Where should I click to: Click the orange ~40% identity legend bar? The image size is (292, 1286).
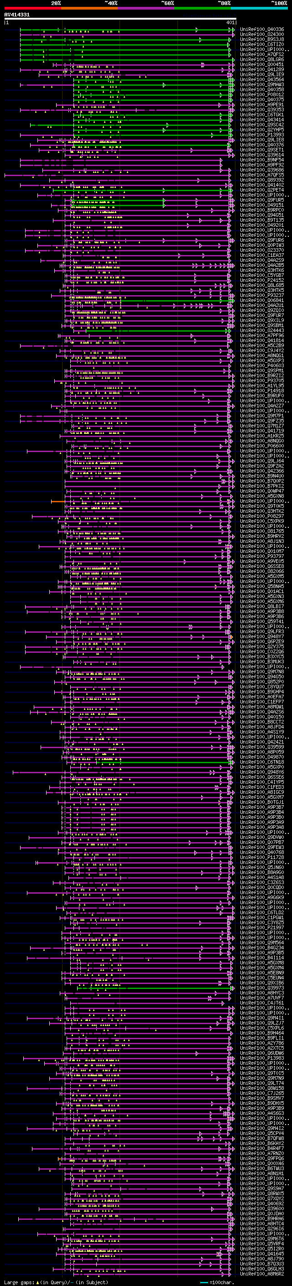(89, 8)
